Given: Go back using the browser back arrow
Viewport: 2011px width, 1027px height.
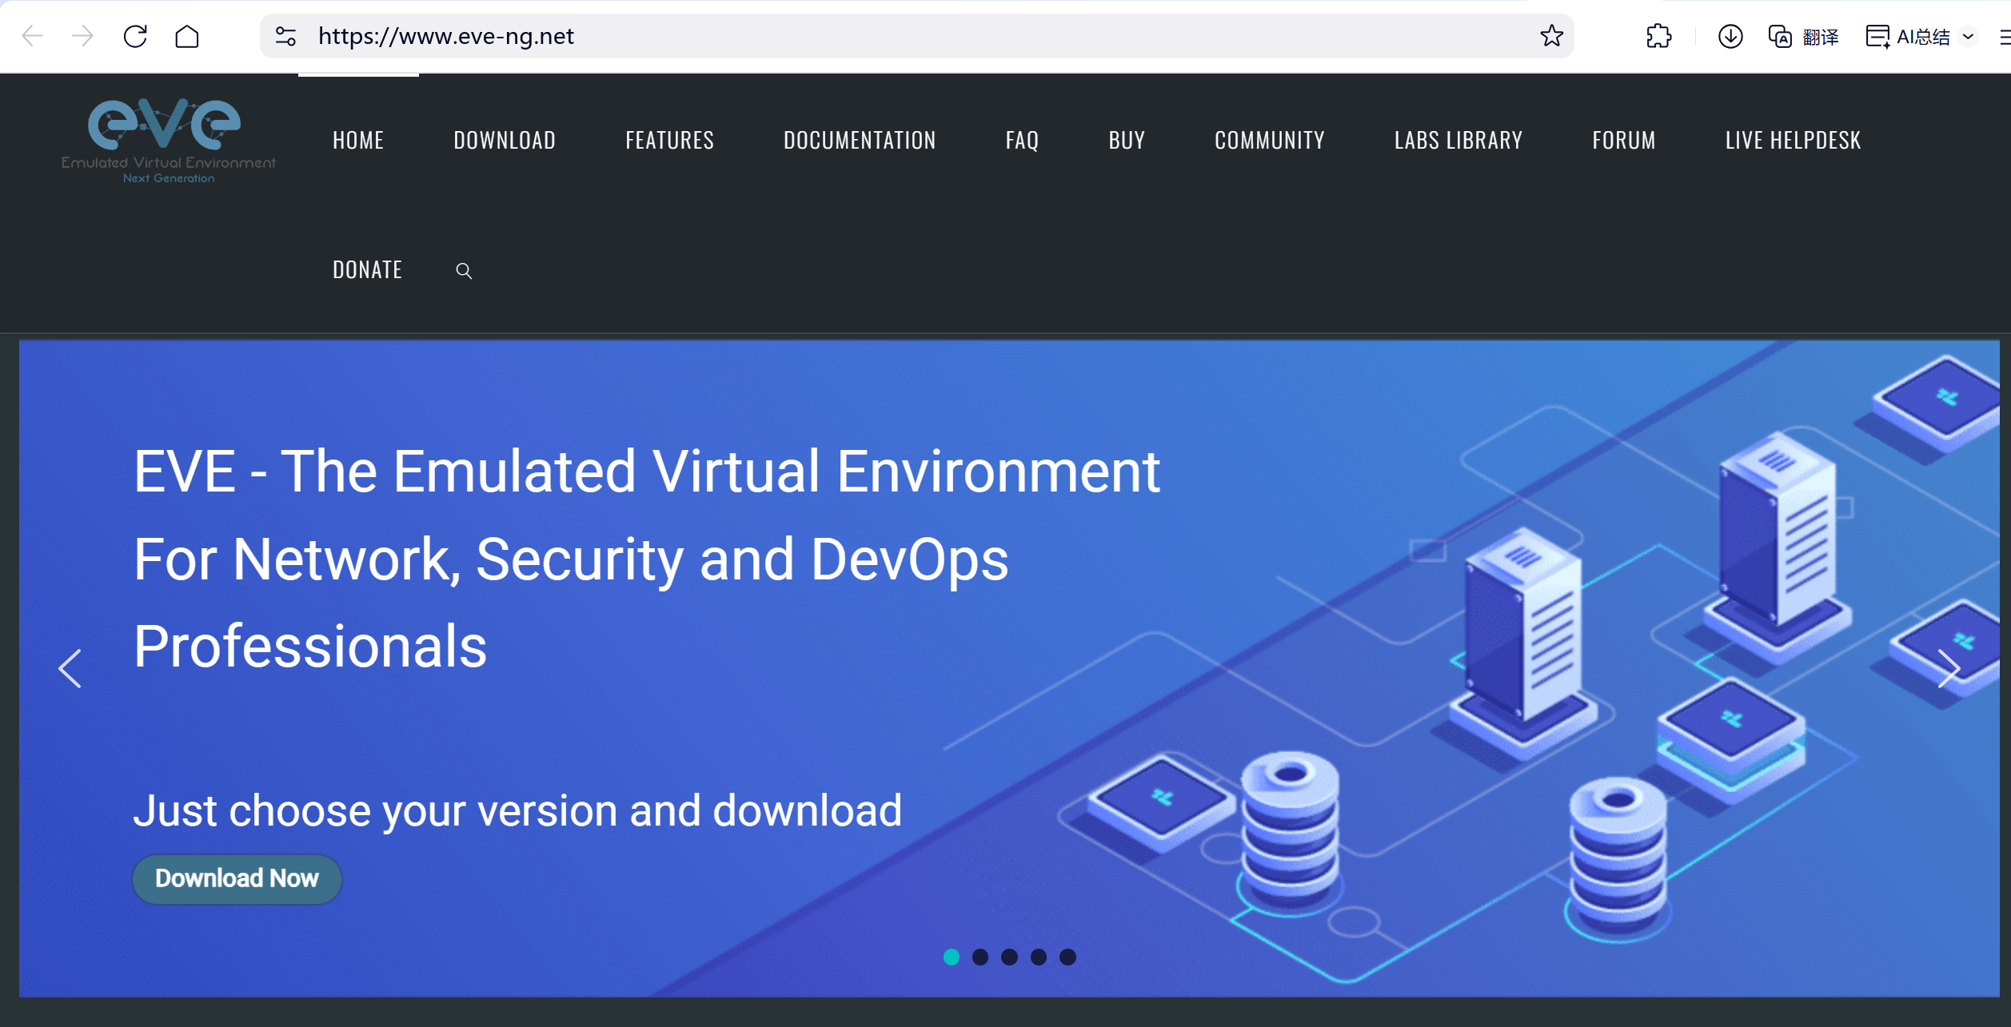Looking at the screenshot, I should click(x=32, y=36).
